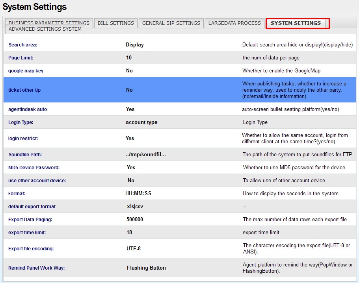Viewport: 359px width, 283px height.
Task: Select the google map key row label
Action: pyautogui.click(x=26, y=71)
